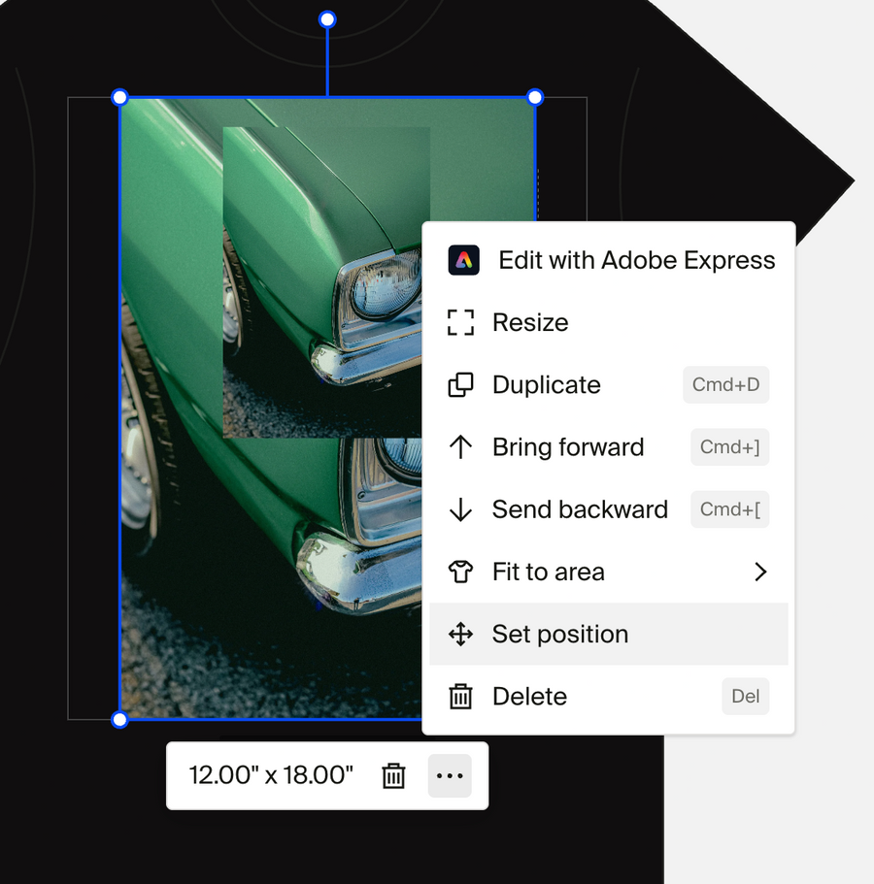The image size is (874, 884).
Task: Expand the Fit to area submenu chevron
Action: pos(760,572)
